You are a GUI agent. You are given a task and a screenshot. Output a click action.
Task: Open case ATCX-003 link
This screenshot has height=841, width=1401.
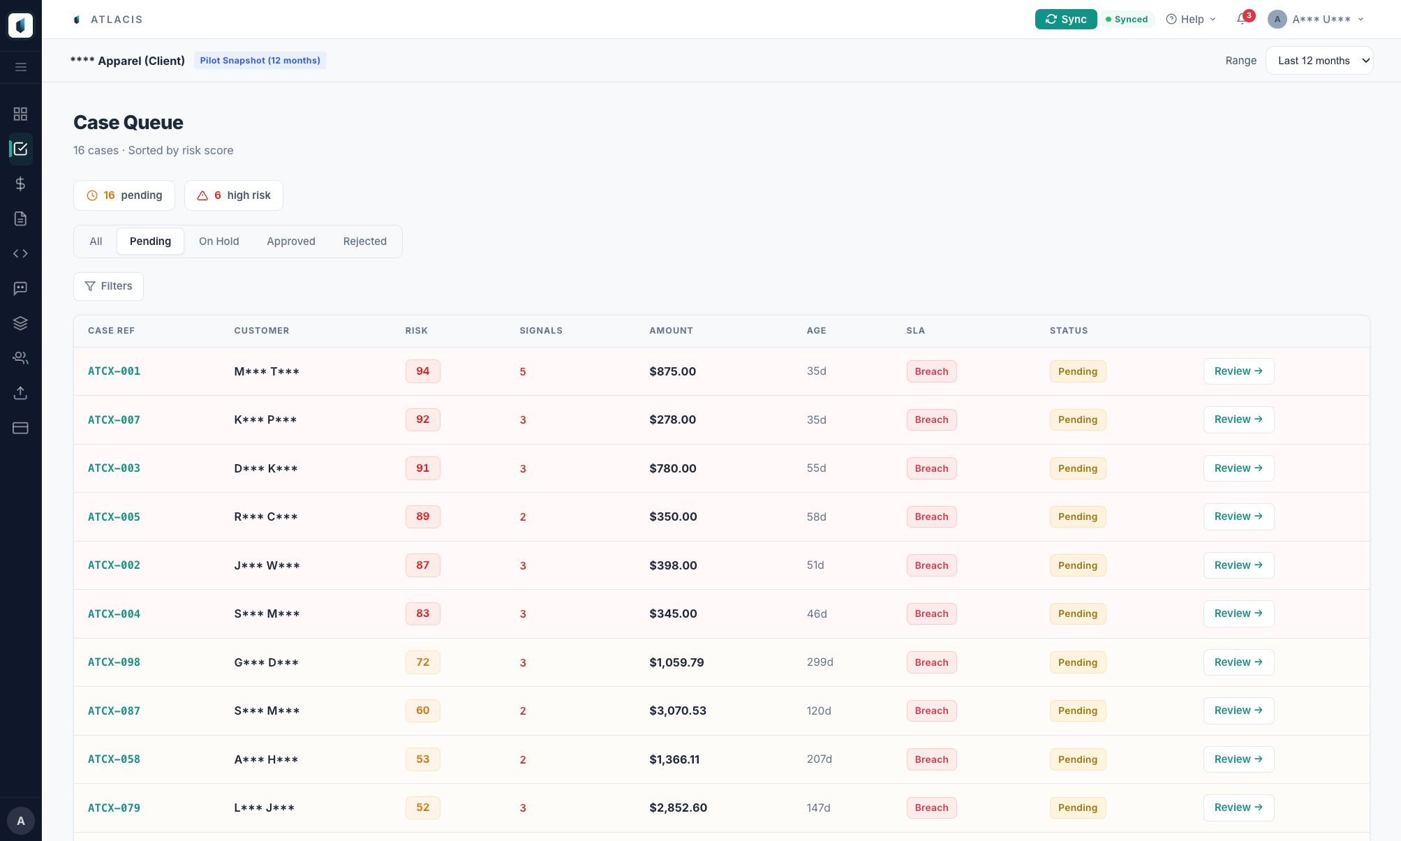click(x=114, y=468)
